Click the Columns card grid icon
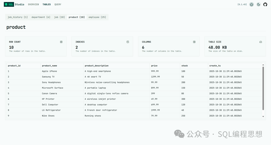Viewport: 271px width, 145px height. pos(194,42)
